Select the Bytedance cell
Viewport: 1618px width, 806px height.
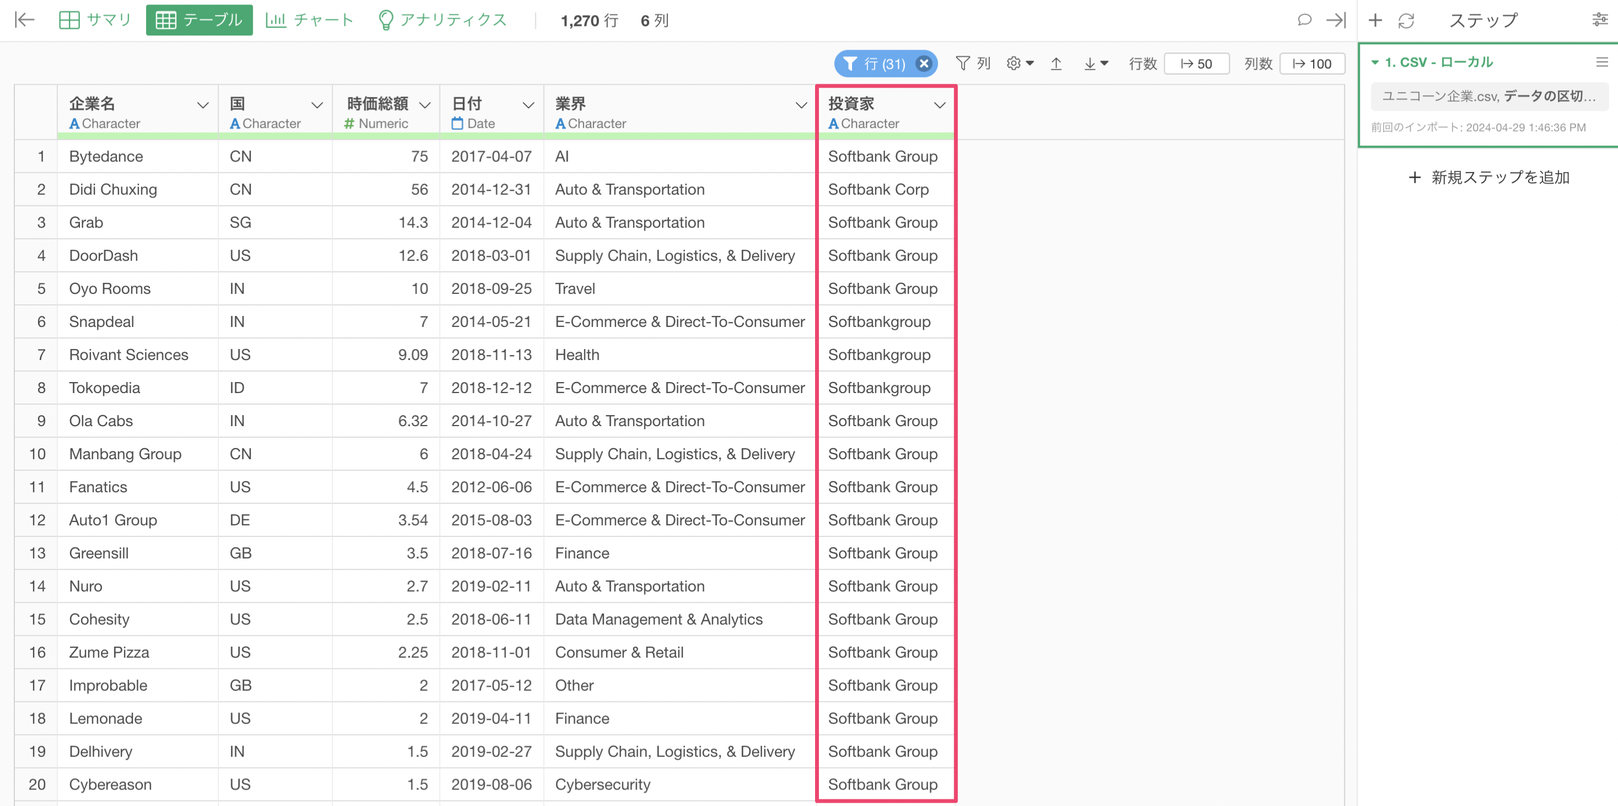[x=137, y=157]
